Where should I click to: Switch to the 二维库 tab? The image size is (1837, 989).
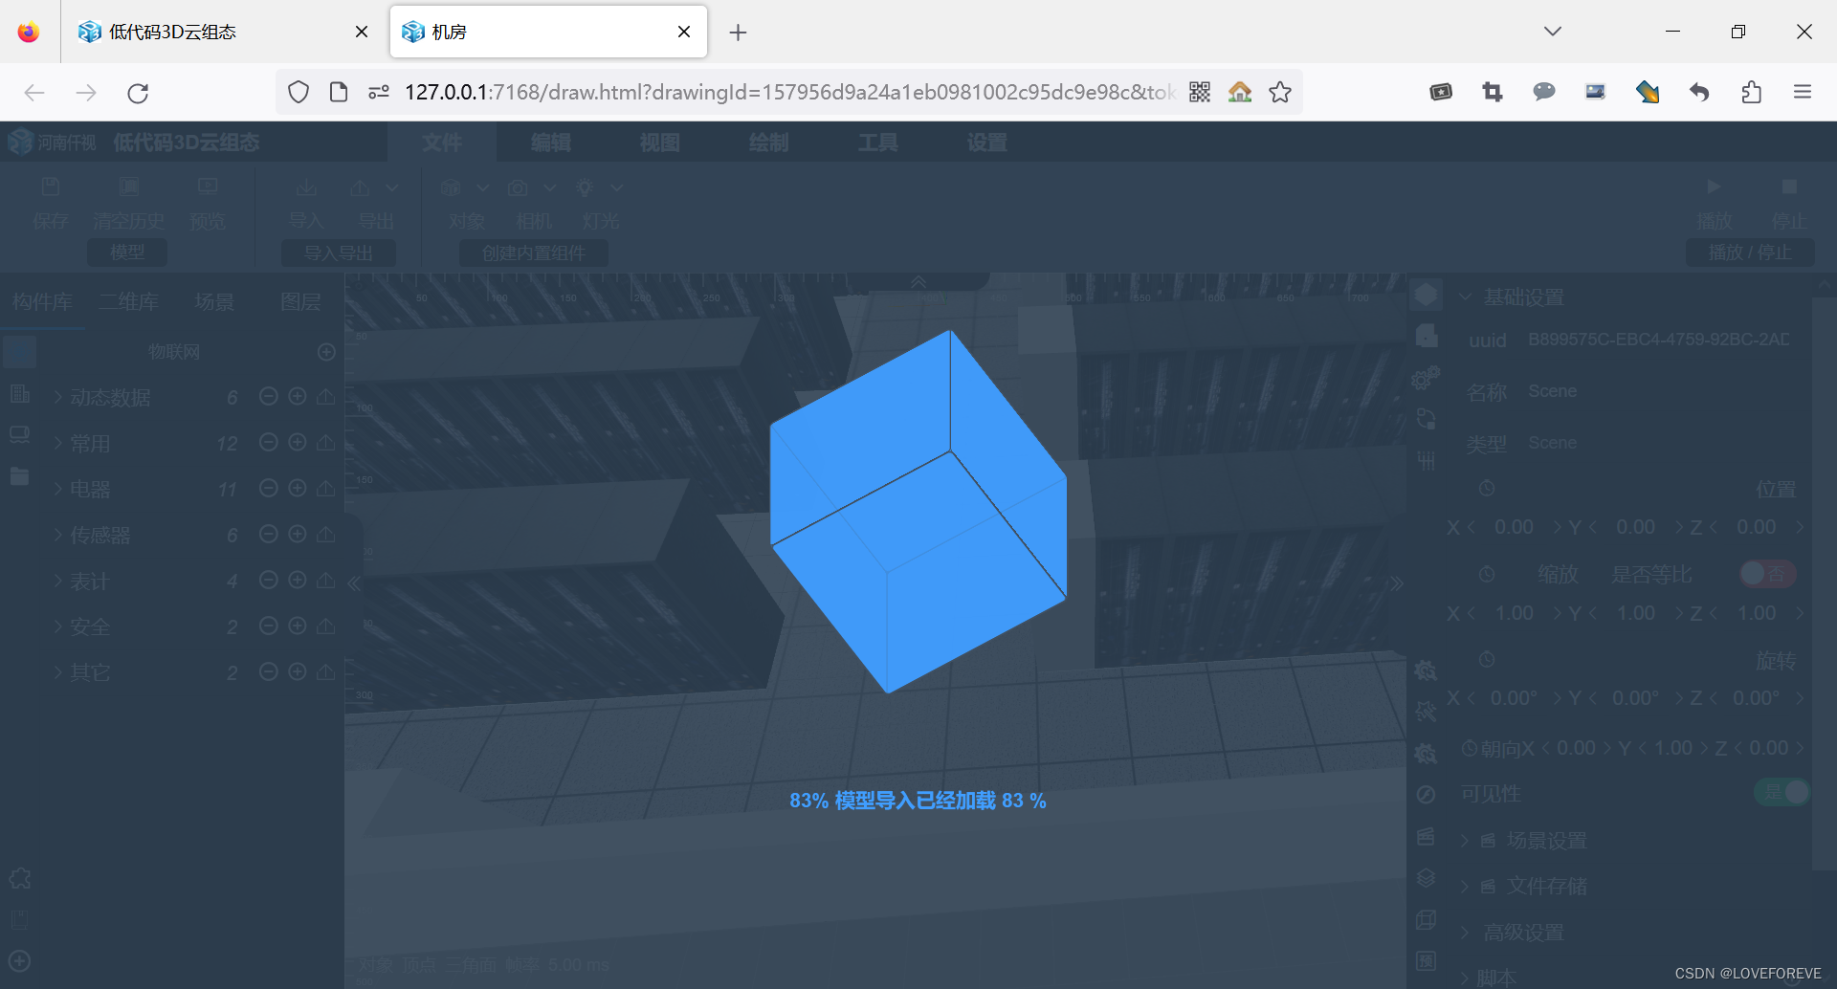tap(129, 302)
